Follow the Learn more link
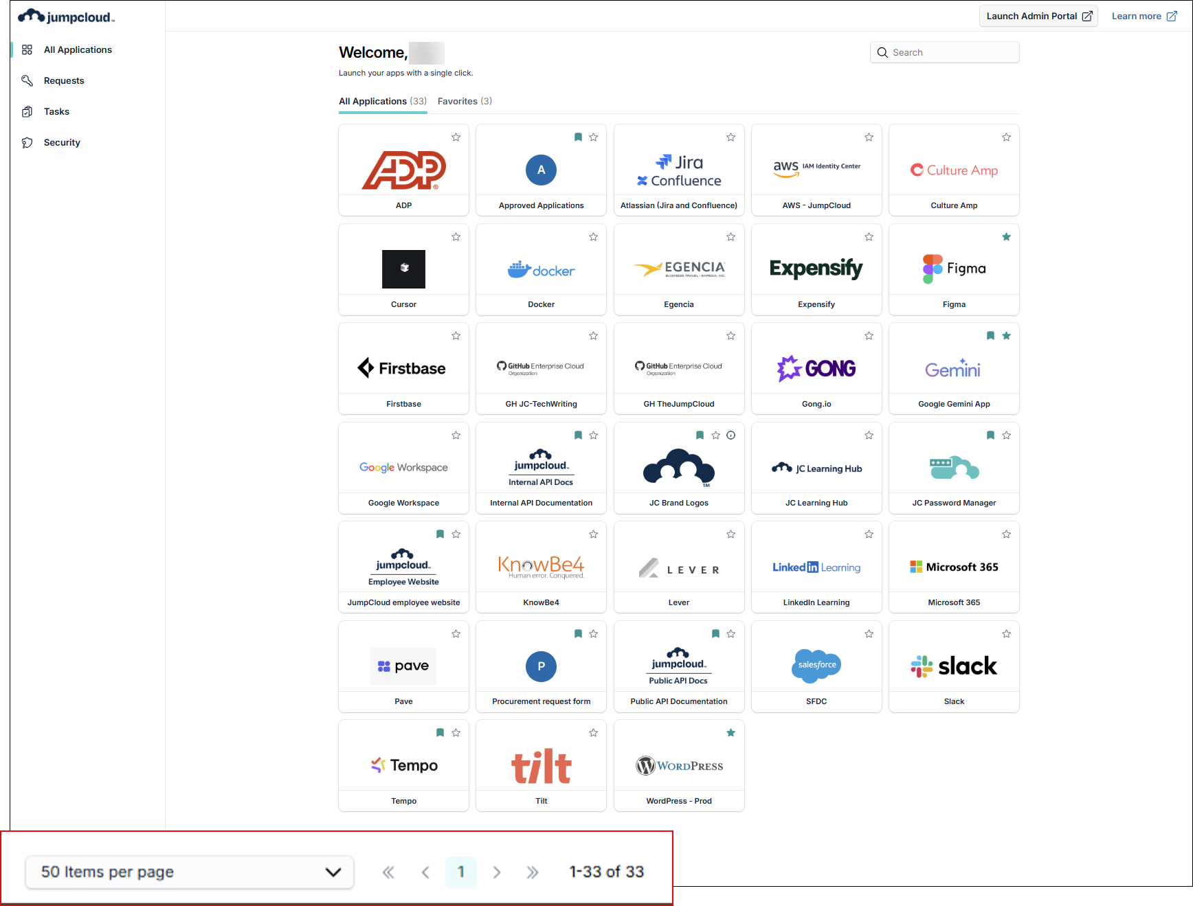 tap(1144, 16)
